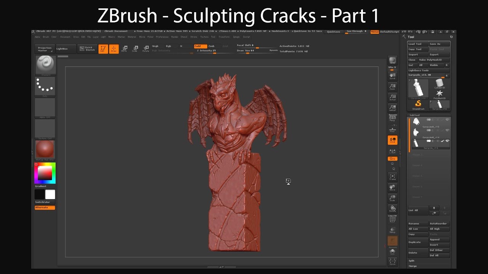Adjust the Draw Size slider
The height and width of the screenshot is (274, 488).
click(x=257, y=51)
